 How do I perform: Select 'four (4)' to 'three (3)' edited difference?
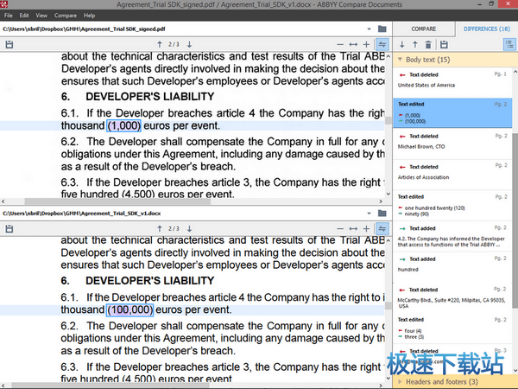452,328
